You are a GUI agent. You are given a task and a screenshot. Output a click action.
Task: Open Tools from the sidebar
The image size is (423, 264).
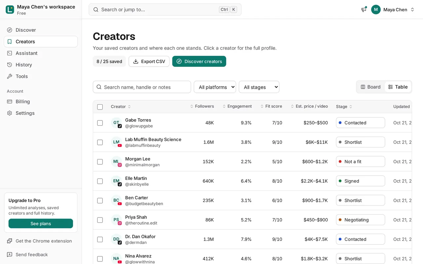point(41,76)
